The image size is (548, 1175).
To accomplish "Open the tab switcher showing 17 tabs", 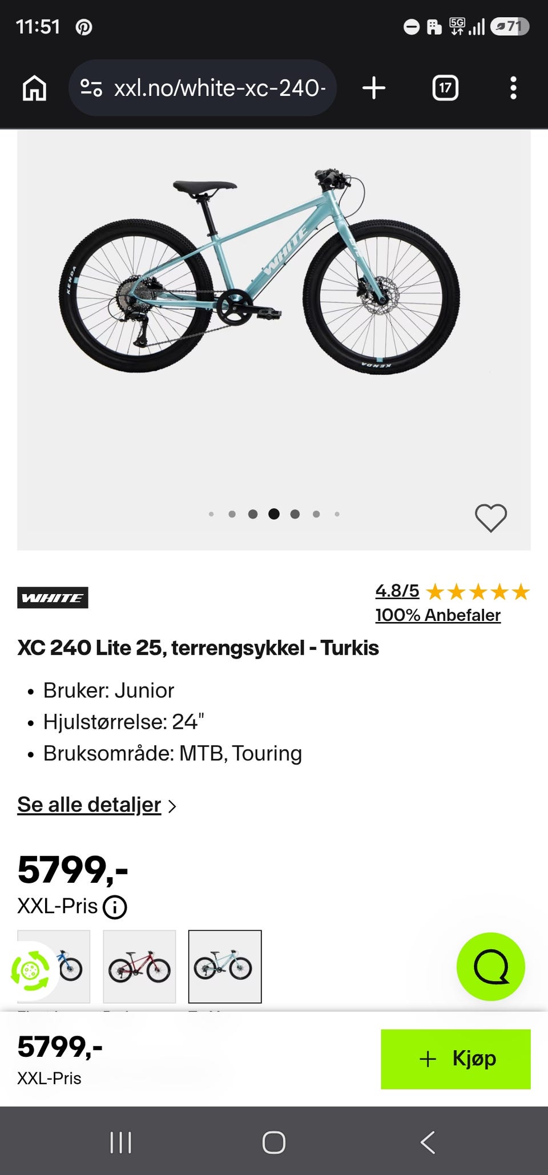I will point(445,88).
